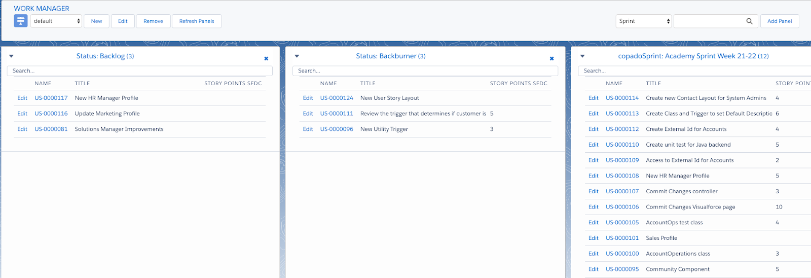This screenshot has height=278, width=811.
Task: Click Edit for US-0000114
Action: [594, 98]
